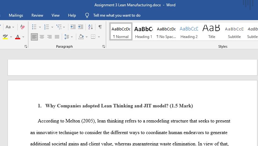
Task: Apply bullet list formatting
Action: [x=34, y=27]
